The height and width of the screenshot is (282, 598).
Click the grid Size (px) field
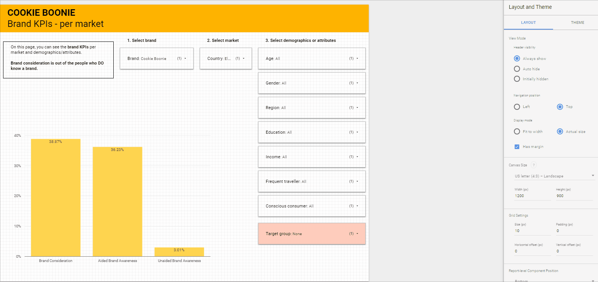[533, 231]
